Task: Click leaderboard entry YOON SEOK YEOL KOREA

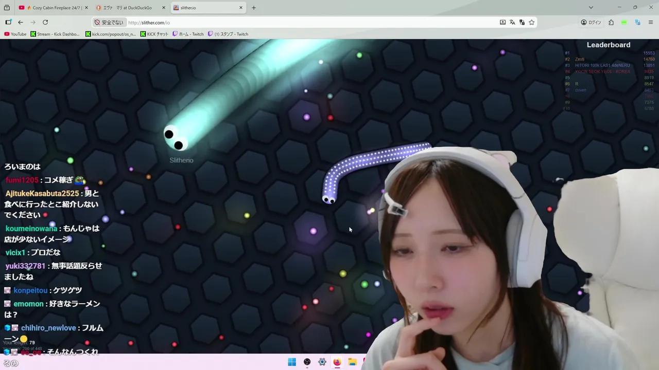Action: pyautogui.click(x=602, y=71)
